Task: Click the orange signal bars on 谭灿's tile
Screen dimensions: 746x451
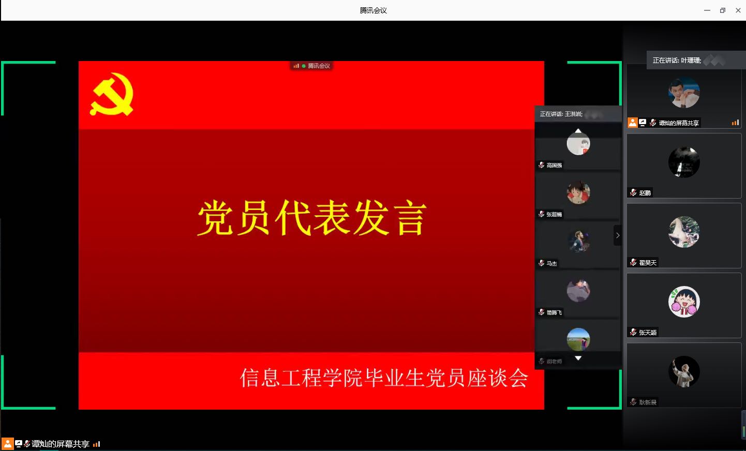Action: click(735, 123)
